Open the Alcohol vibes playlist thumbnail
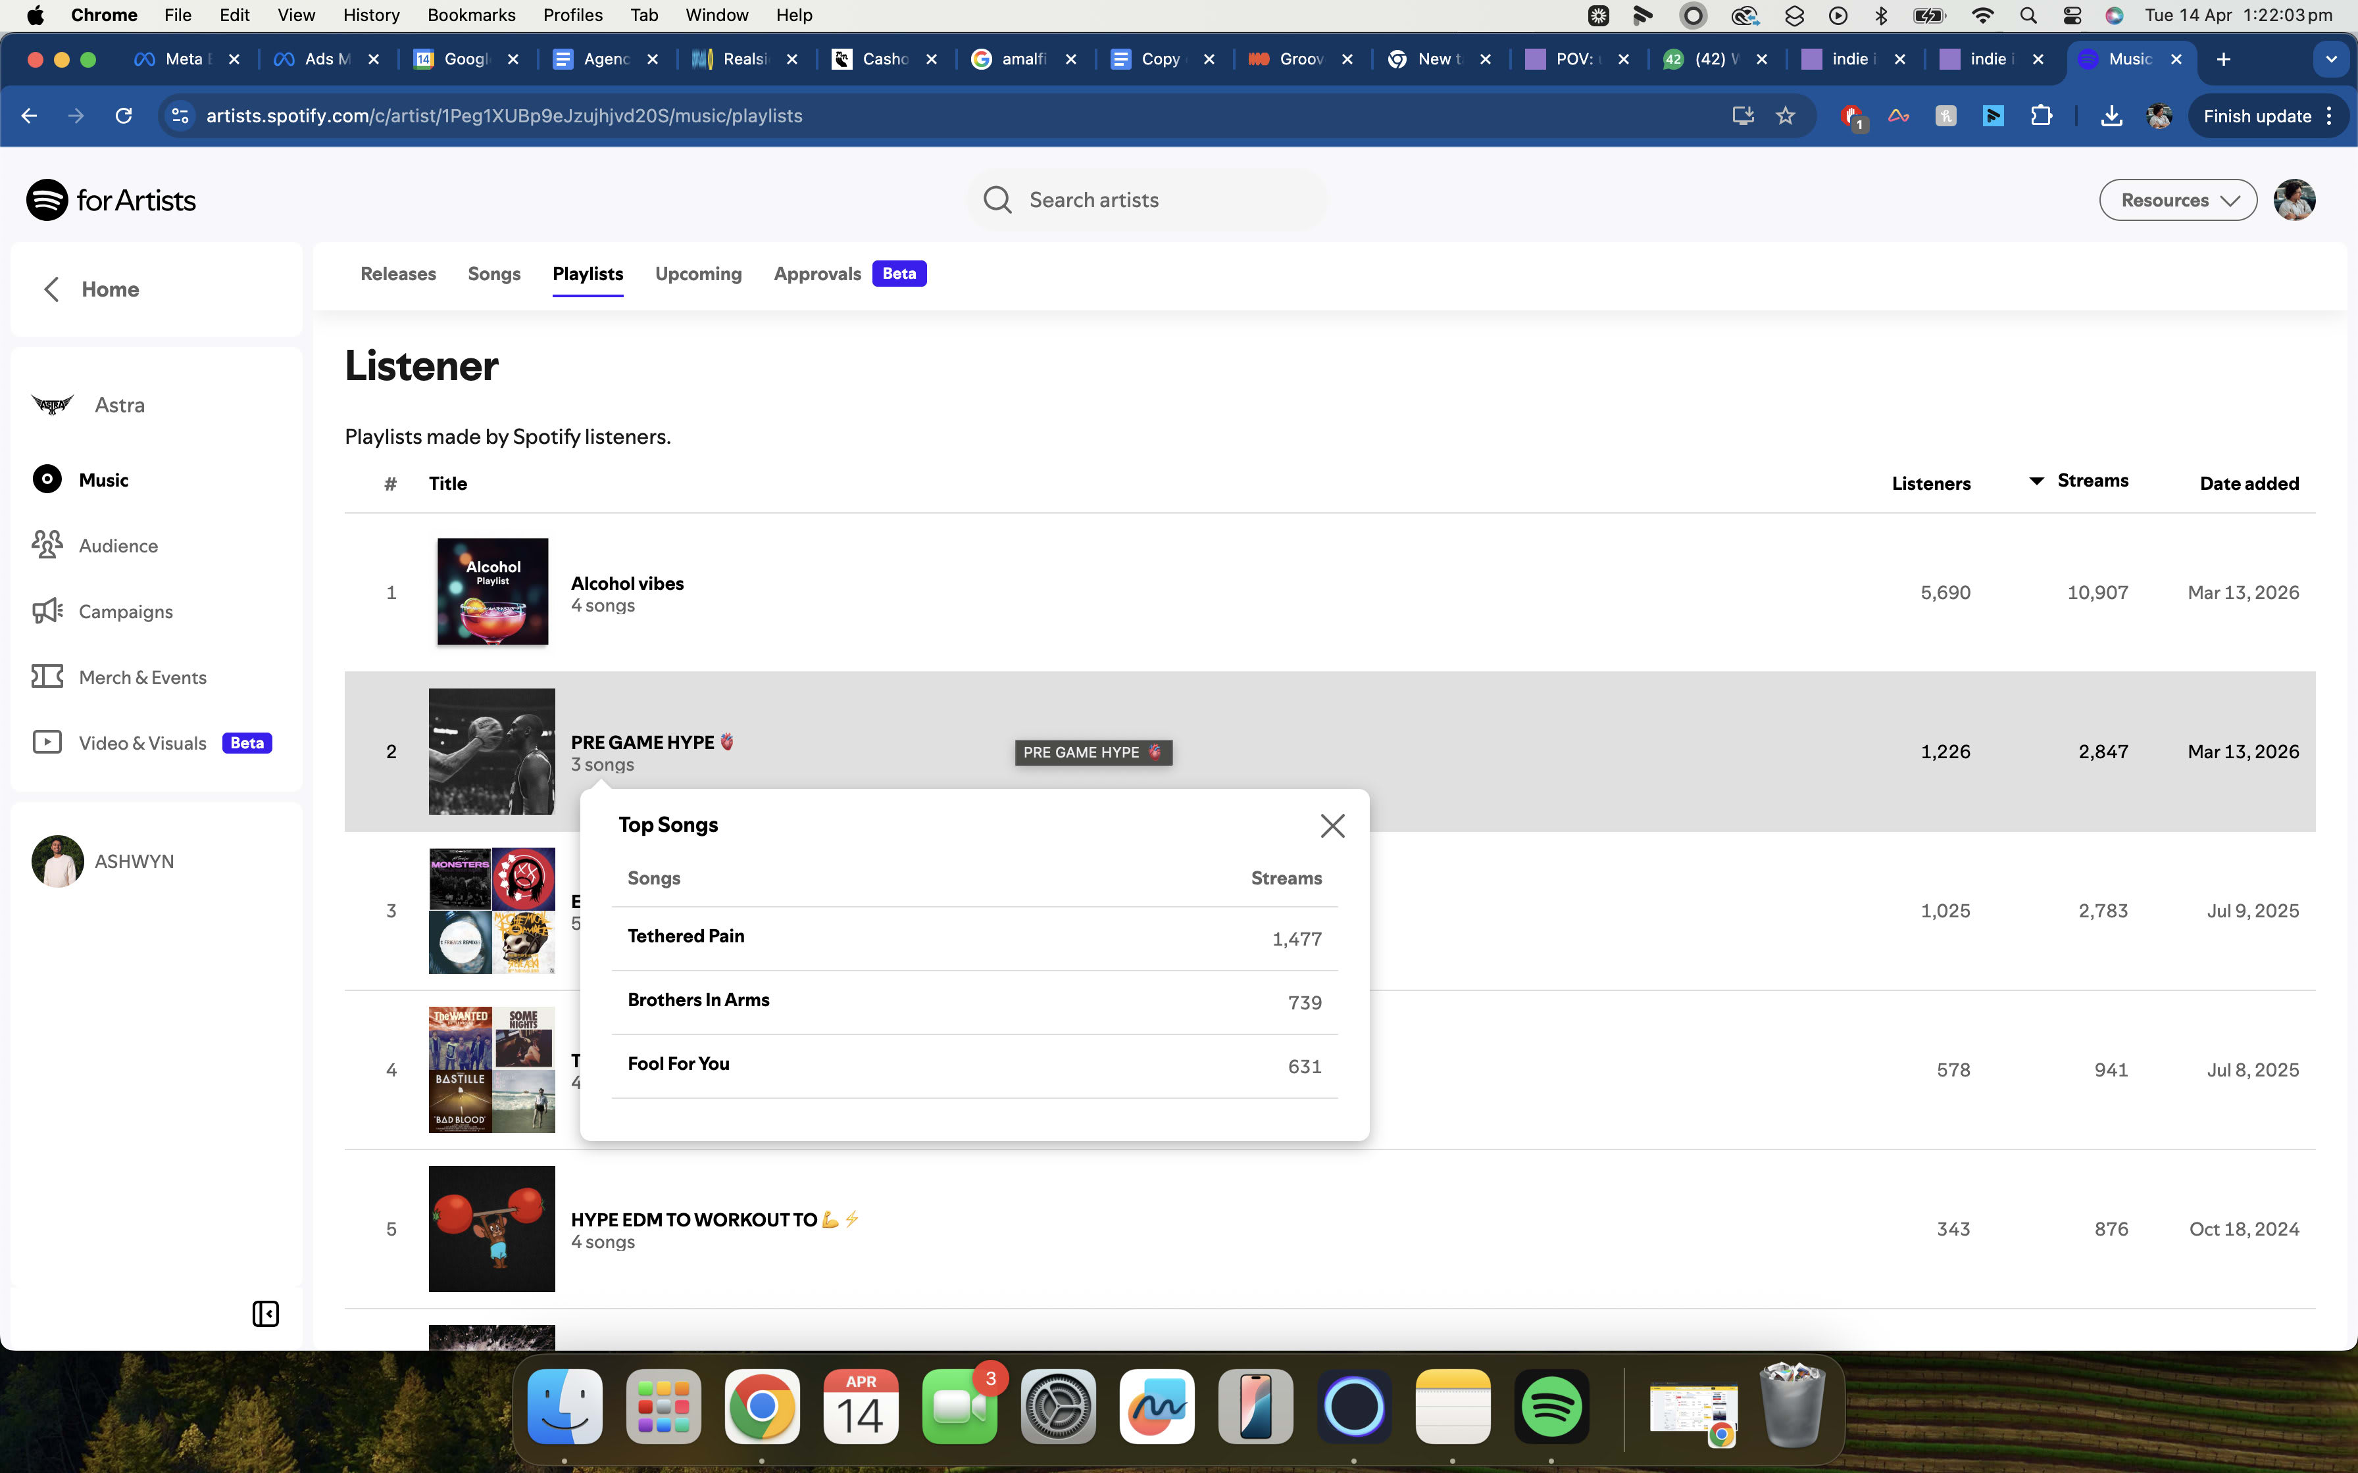This screenshot has width=2358, height=1473. [x=492, y=591]
